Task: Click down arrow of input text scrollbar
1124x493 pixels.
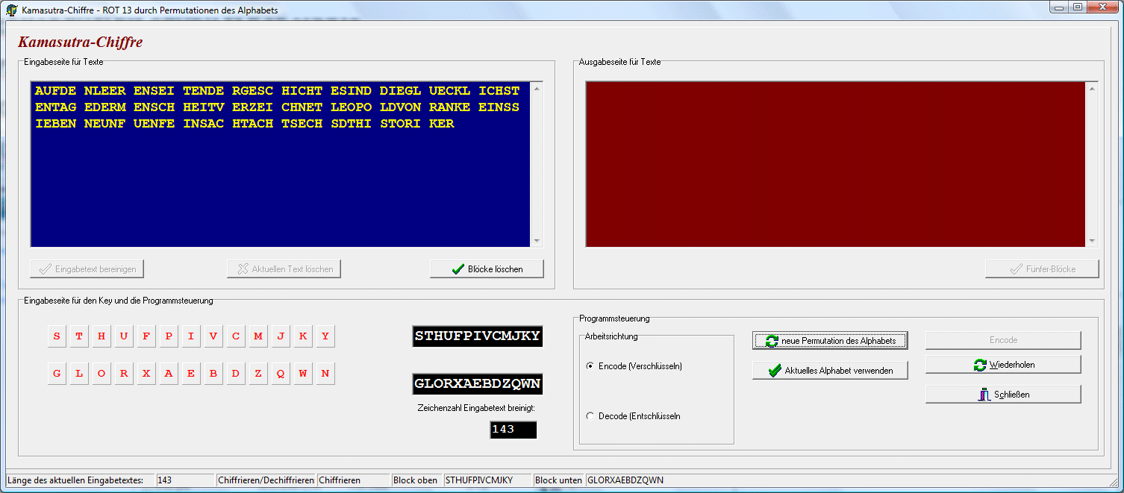Action: pos(537,240)
